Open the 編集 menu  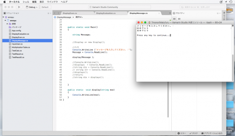[34, 2]
